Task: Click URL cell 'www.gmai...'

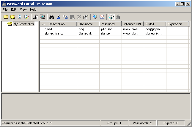Action: pyautogui.click(x=132, y=29)
